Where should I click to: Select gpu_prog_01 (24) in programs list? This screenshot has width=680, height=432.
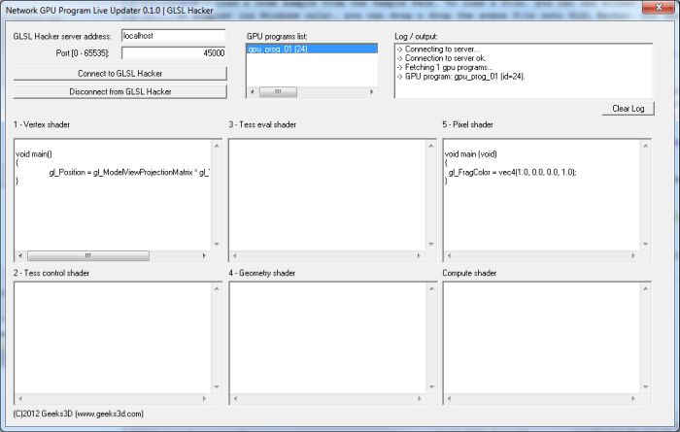click(312, 49)
